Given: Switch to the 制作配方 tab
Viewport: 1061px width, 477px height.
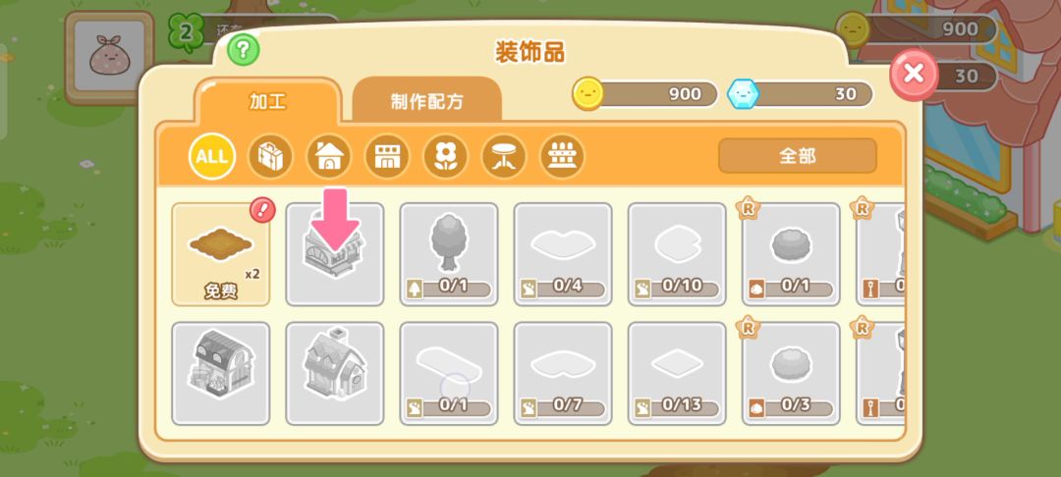Looking at the screenshot, I should tap(427, 101).
